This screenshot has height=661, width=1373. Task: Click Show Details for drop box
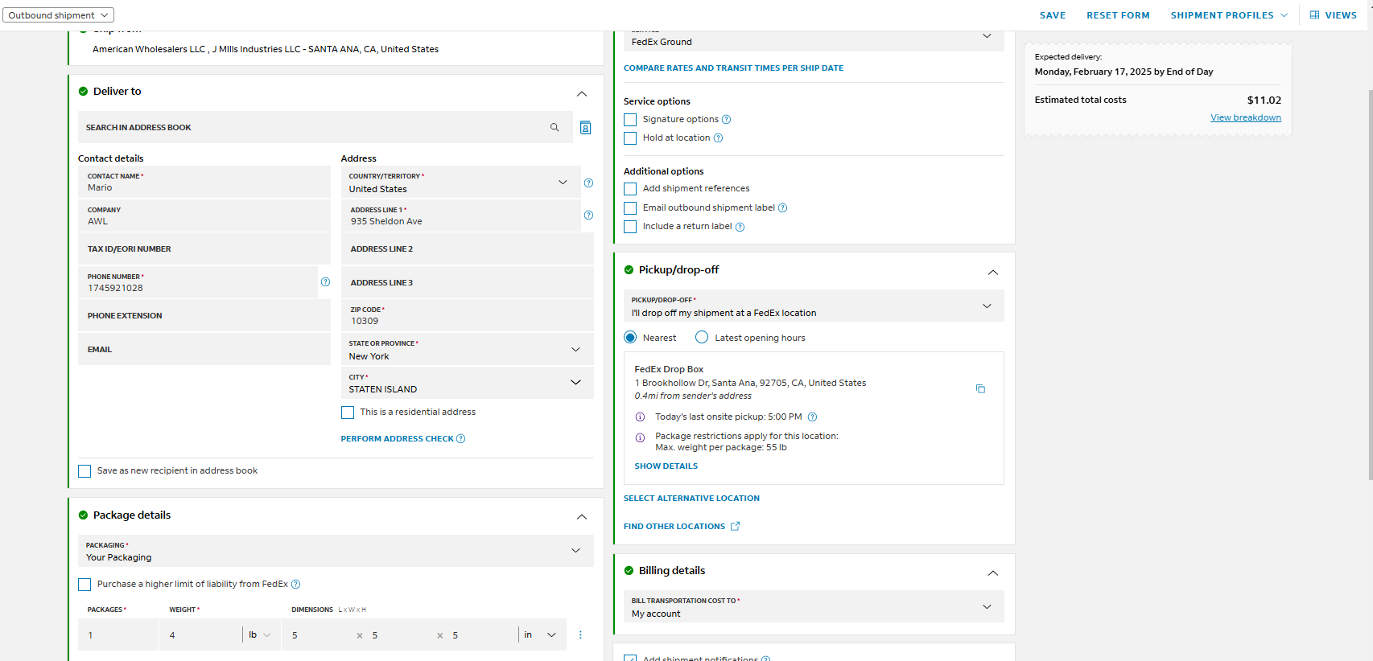pos(666,466)
